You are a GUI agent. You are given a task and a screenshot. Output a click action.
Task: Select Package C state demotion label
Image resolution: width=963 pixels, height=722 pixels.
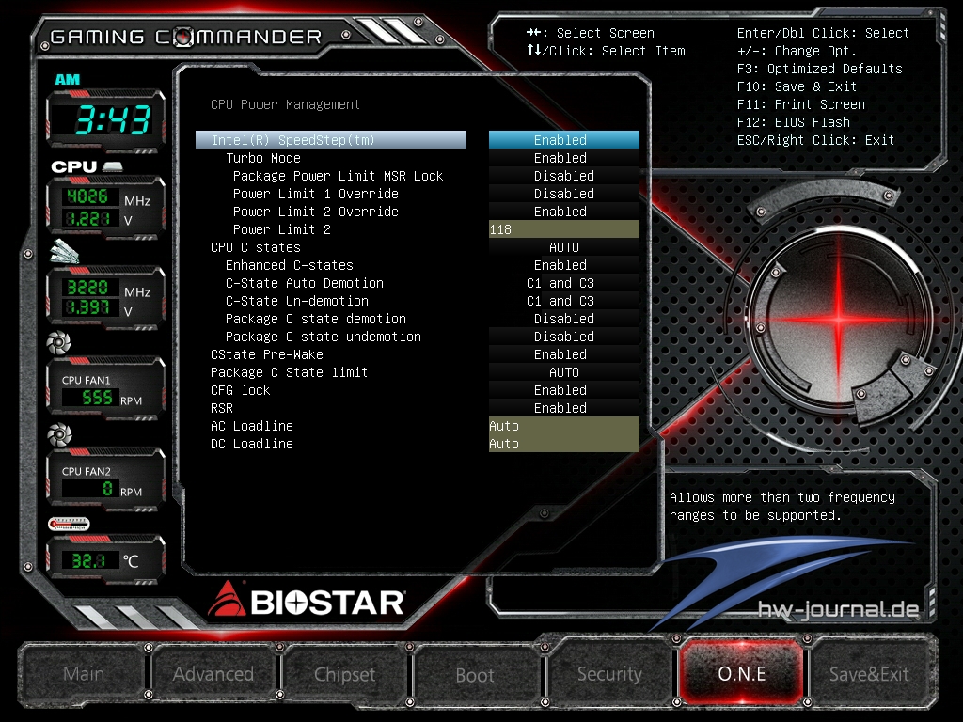coord(316,319)
